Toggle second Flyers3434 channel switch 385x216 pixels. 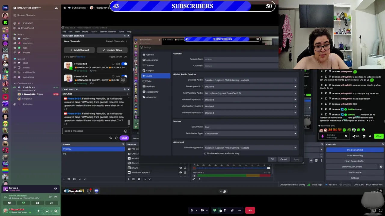pyautogui.click(x=124, y=76)
